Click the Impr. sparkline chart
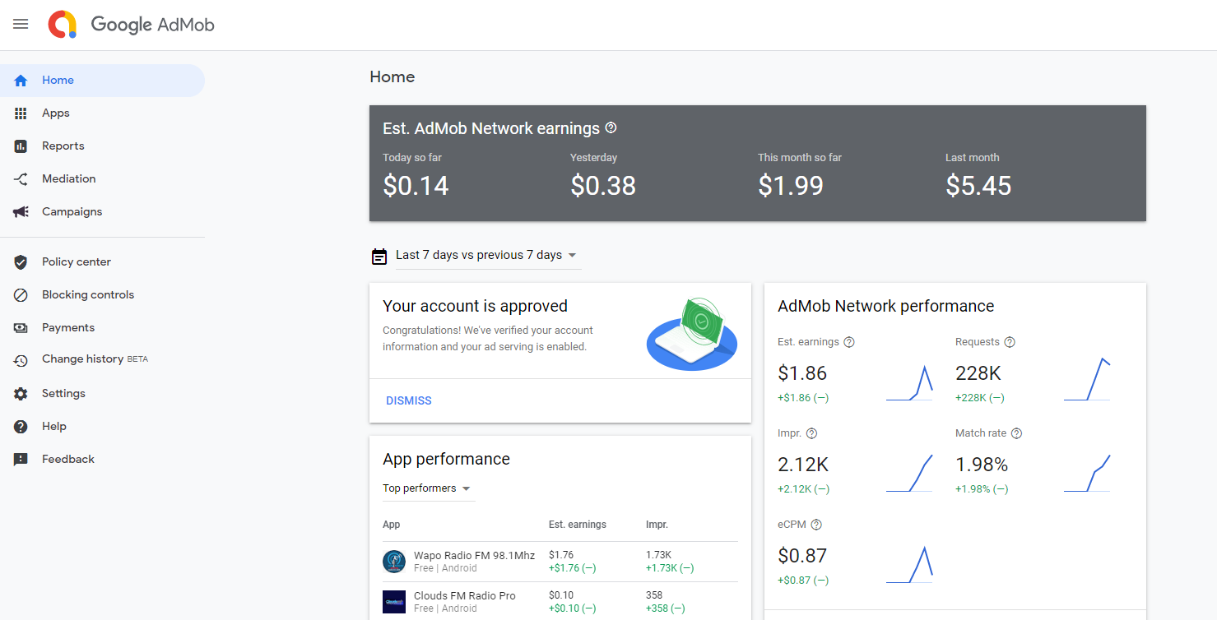Viewport: 1217px width, 620px height. tap(909, 474)
